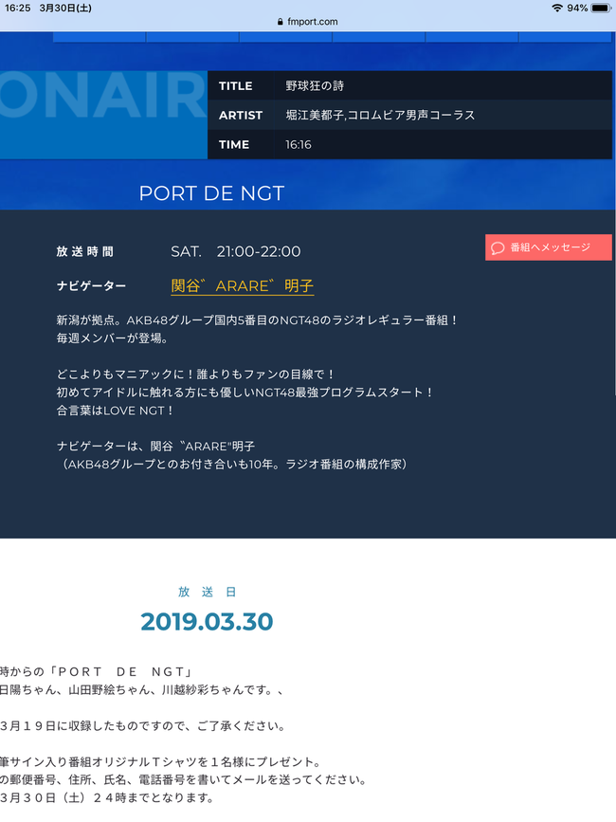The height and width of the screenshot is (822, 616).
Task: Tap the Wi-Fi status icon
Action: [x=557, y=8]
